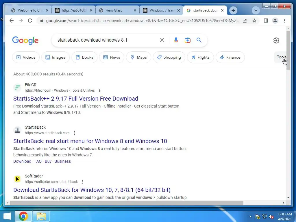The height and width of the screenshot is (222, 296).
Task: Click the scroll right arrow
Action: [x=283, y=203]
